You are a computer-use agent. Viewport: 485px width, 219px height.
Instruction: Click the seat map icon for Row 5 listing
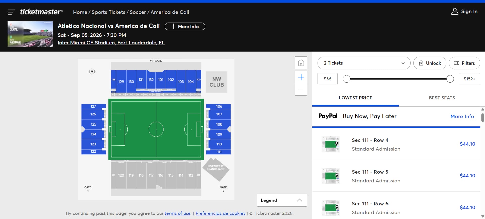pos(331,176)
